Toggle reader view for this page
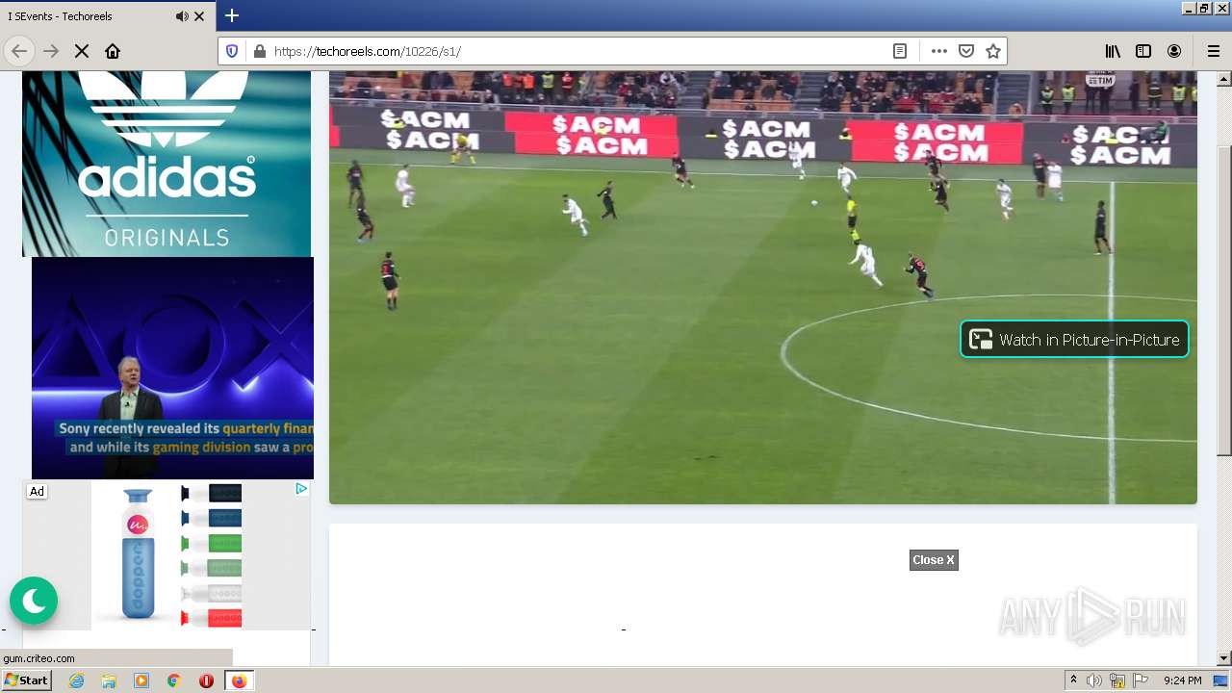The height and width of the screenshot is (693, 1232). (900, 51)
